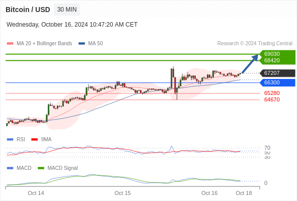The image size is (297, 201).
Task: Click the 69030 resistance price tag
Action: tap(277, 54)
